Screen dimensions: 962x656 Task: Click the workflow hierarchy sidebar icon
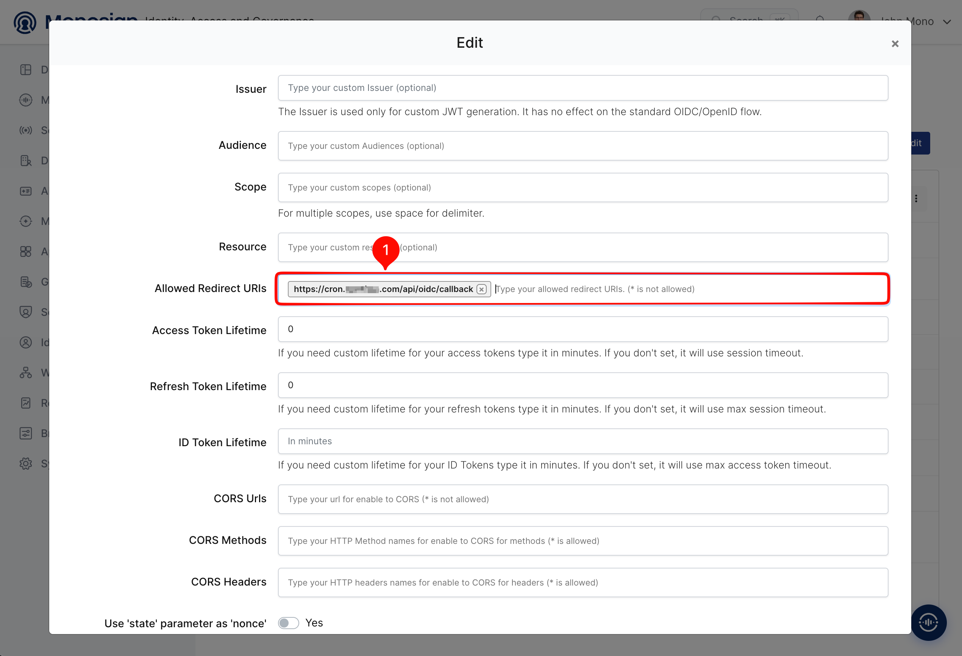coord(26,372)
